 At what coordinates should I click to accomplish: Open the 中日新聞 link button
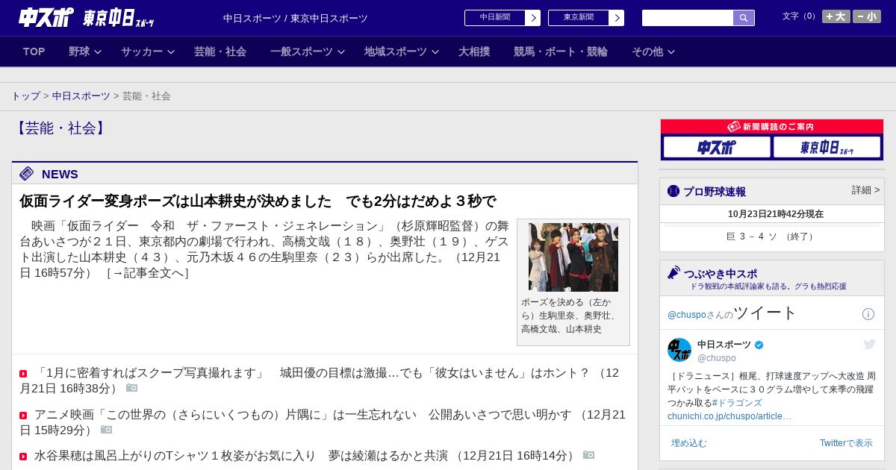tap(495, 18)
